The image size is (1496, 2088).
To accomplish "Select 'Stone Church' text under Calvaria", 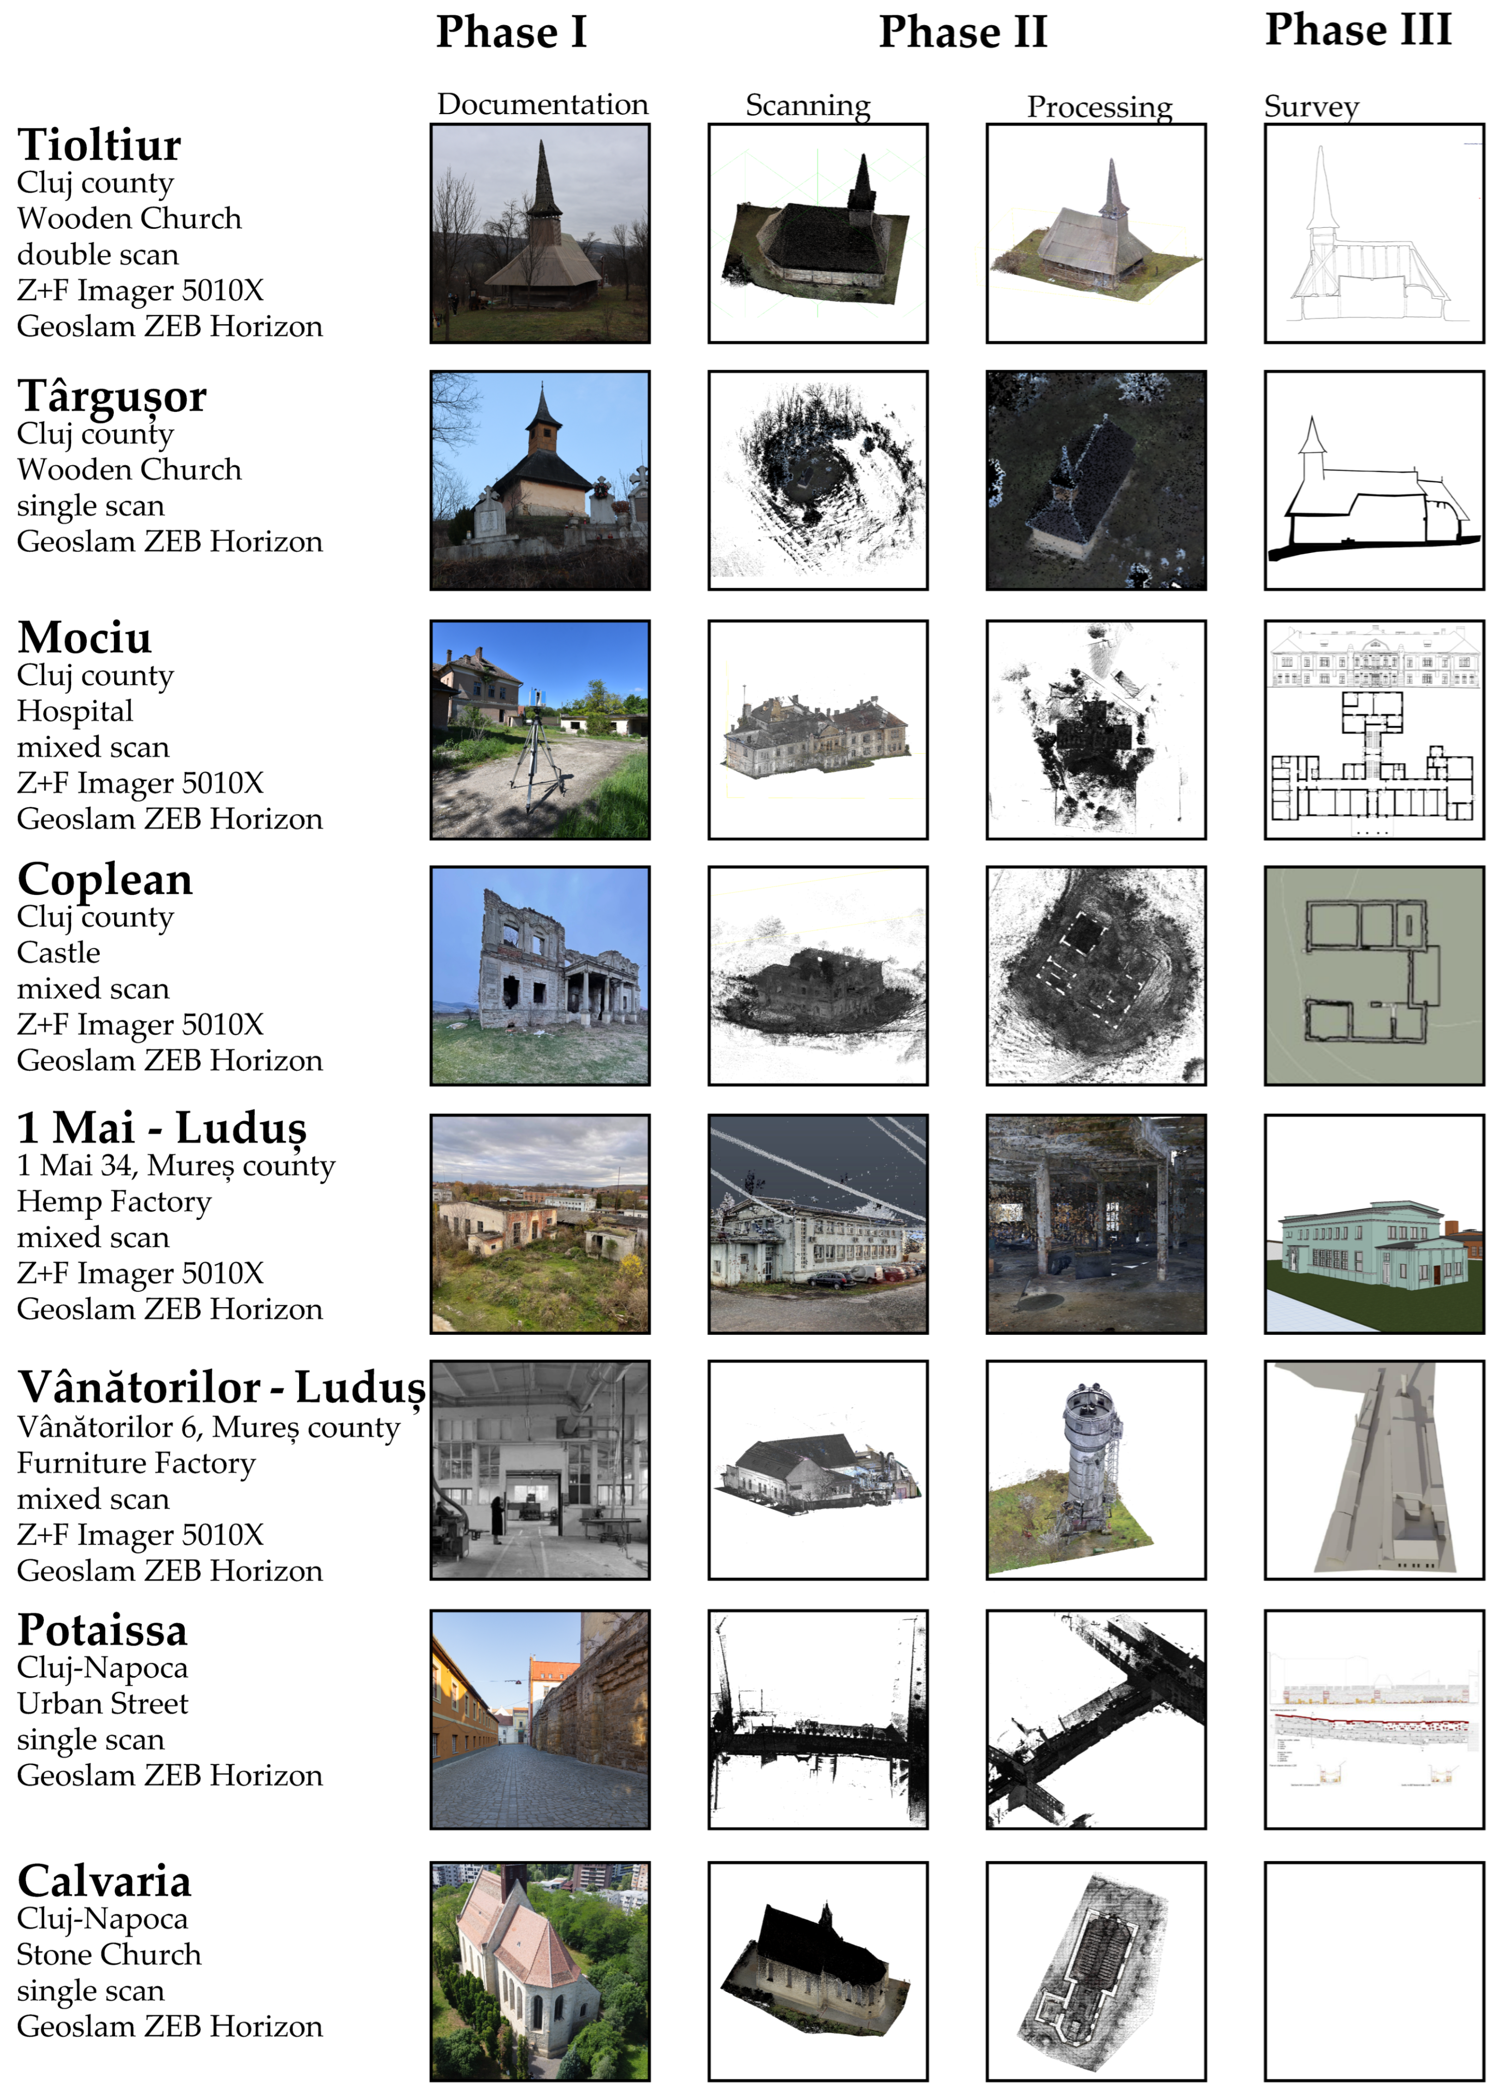I will point(109,1954).
